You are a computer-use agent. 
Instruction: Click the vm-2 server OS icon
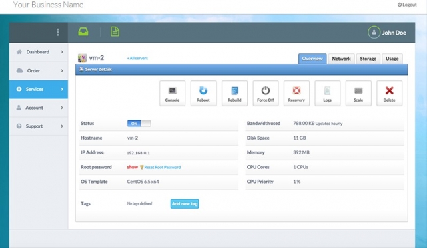(x=82, y=58)
